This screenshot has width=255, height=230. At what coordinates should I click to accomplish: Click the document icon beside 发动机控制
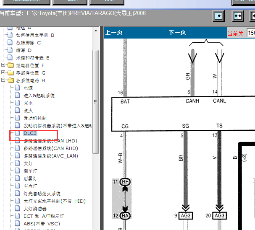coord(18,118)
